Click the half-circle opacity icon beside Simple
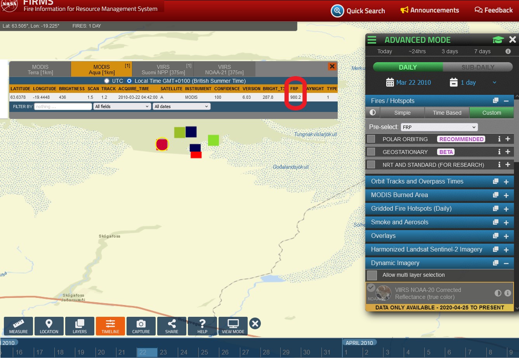 click(x=373, y=113)
